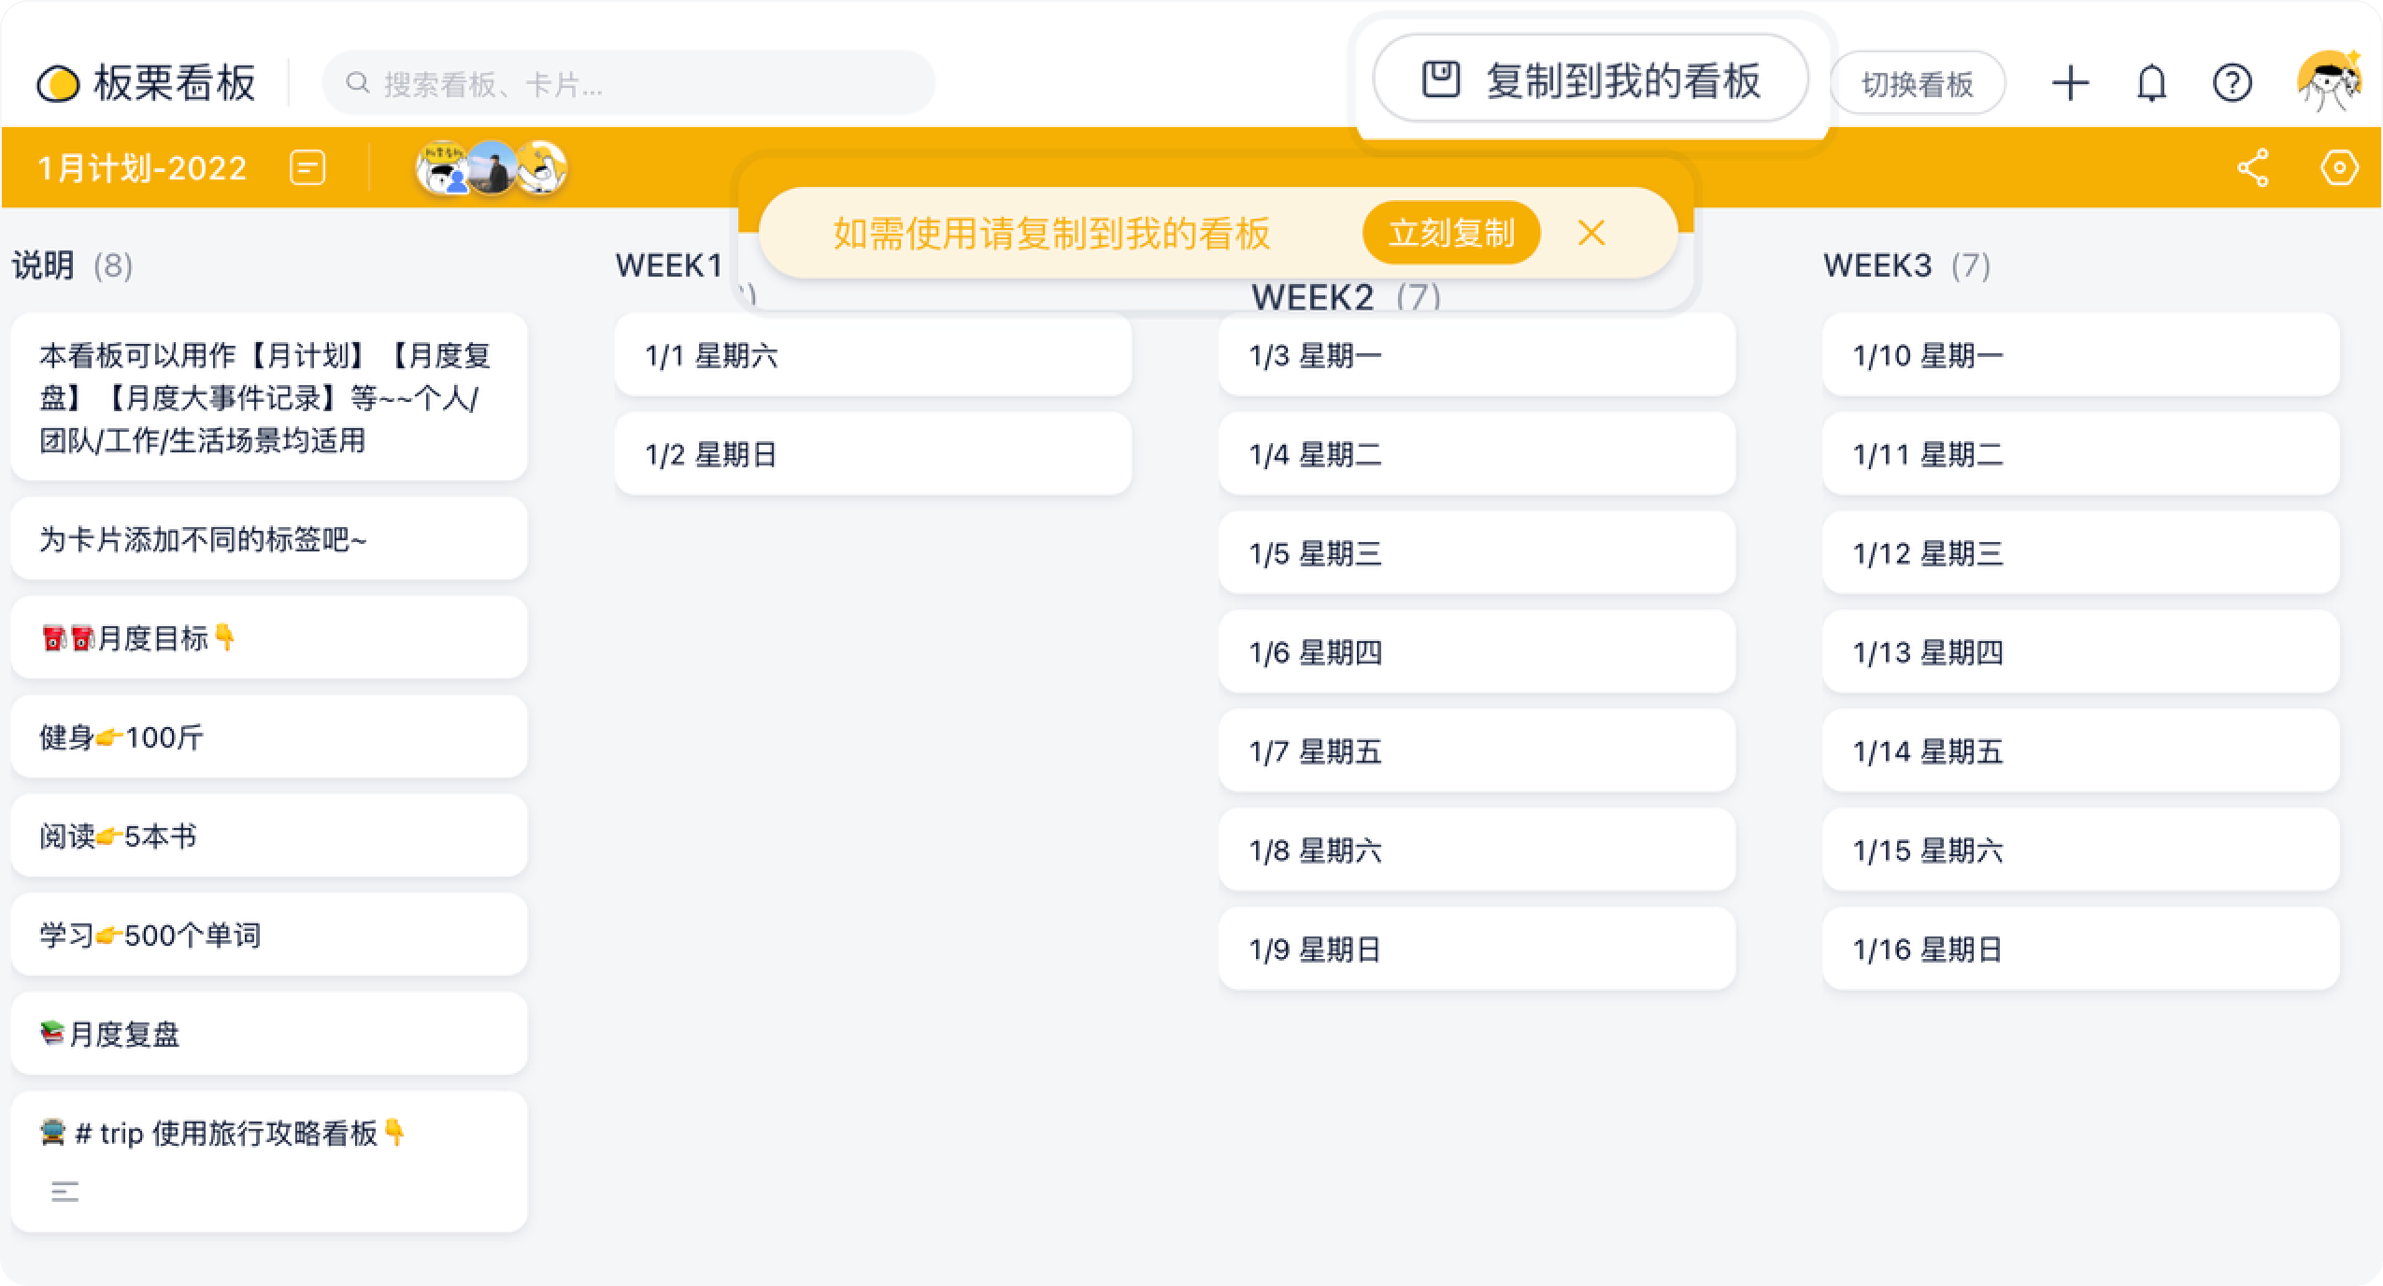Open the 切换看板 board switcher
This screenshot has width=2383, height=1286.
click(1917, 84)
